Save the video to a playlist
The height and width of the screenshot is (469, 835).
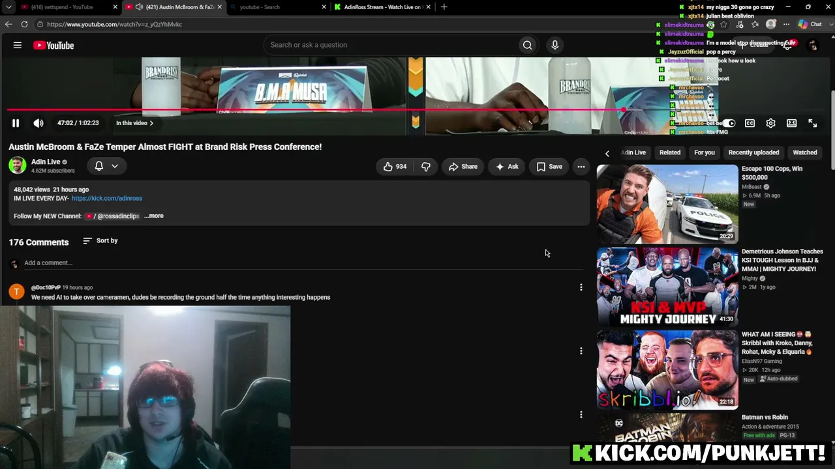549,167
